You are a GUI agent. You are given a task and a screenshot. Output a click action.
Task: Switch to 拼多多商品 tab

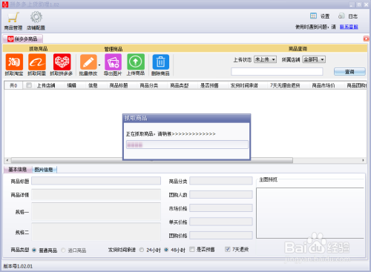point(22,39)
